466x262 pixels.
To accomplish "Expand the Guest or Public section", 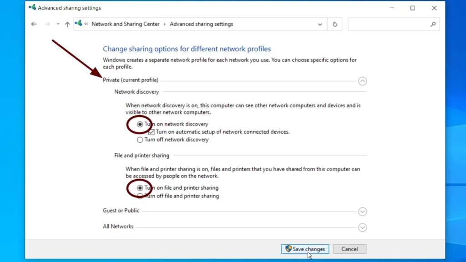I will coord(362,212).
